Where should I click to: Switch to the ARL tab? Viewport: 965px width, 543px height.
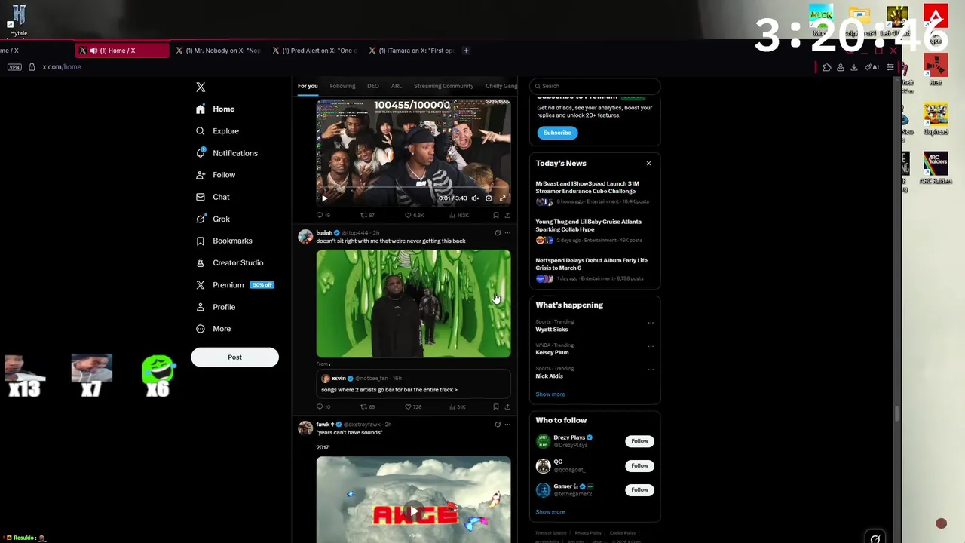point(396,86)
